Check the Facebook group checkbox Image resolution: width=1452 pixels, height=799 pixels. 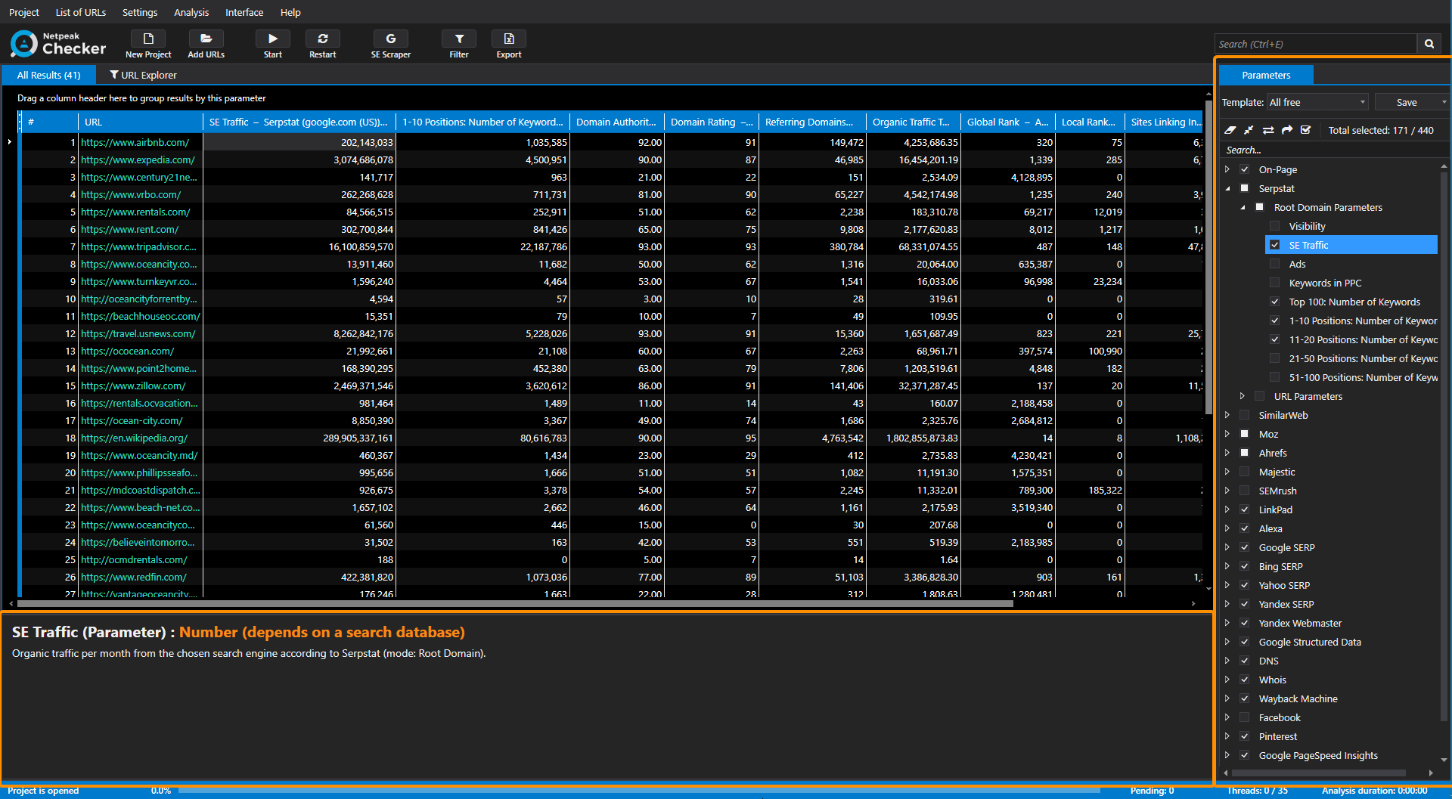[1245, 717]
